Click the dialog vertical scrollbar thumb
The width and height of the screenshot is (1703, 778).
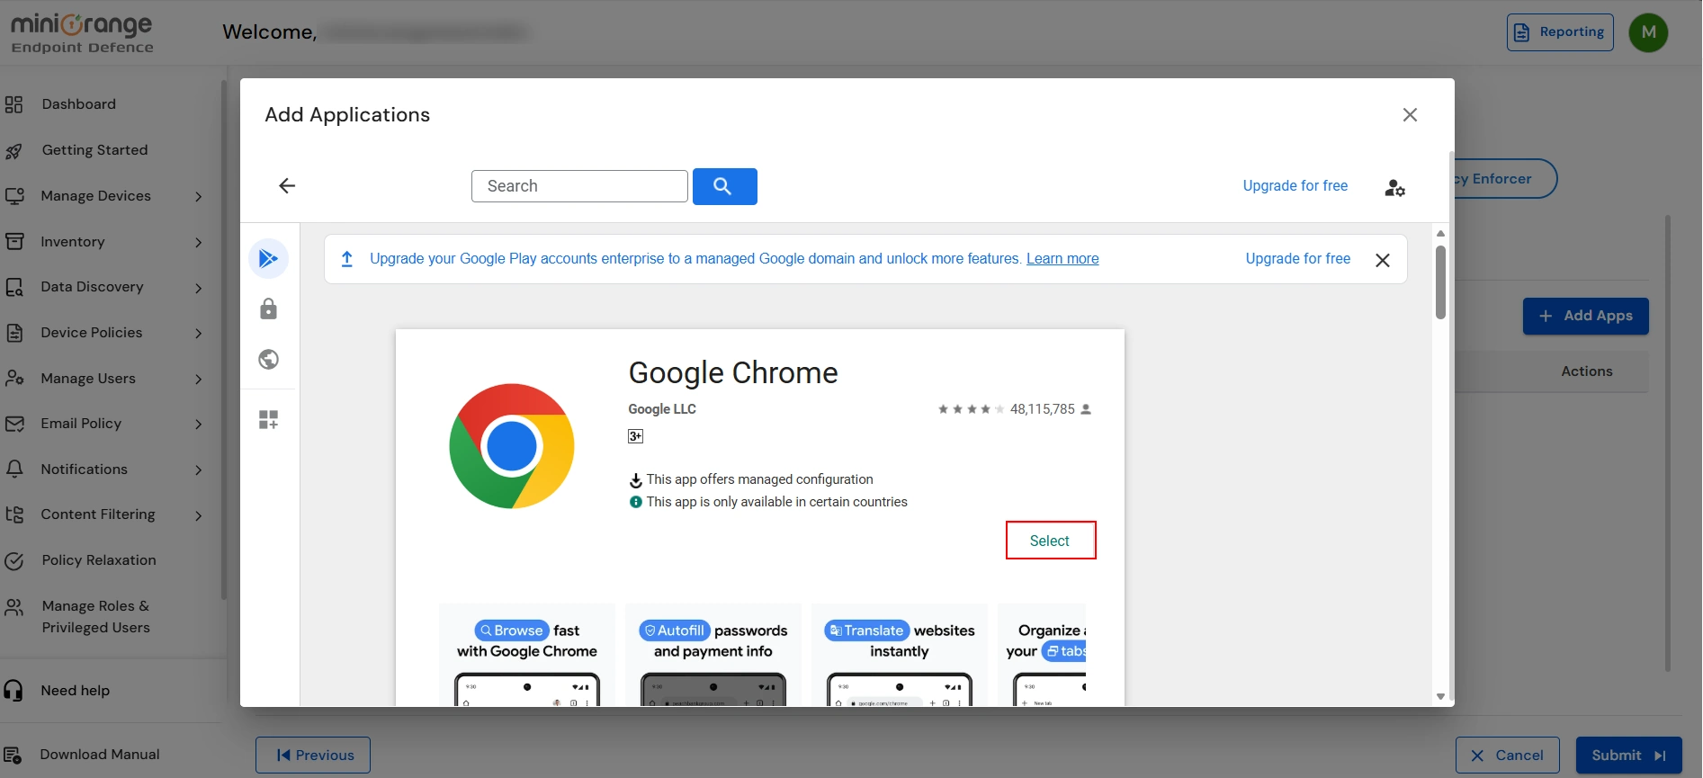click(1440, 282)
